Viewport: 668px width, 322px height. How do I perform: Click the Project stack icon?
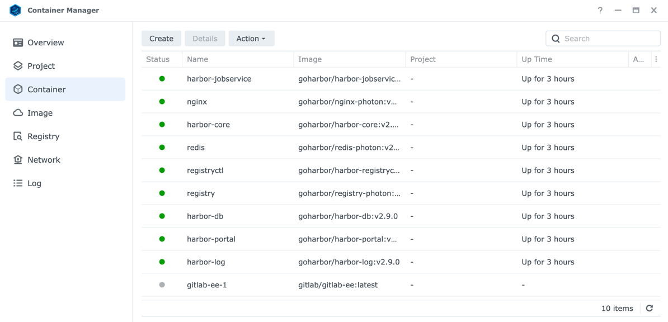pos(18,66)
